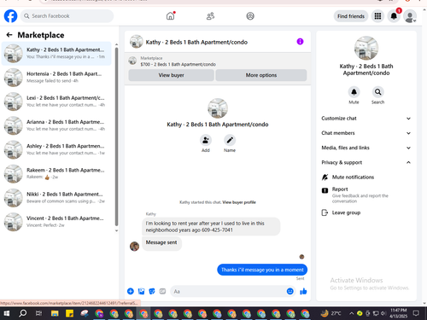Open the $700 apartment listing link
This screenshot has height=320, width=427.
click(178, 64)
